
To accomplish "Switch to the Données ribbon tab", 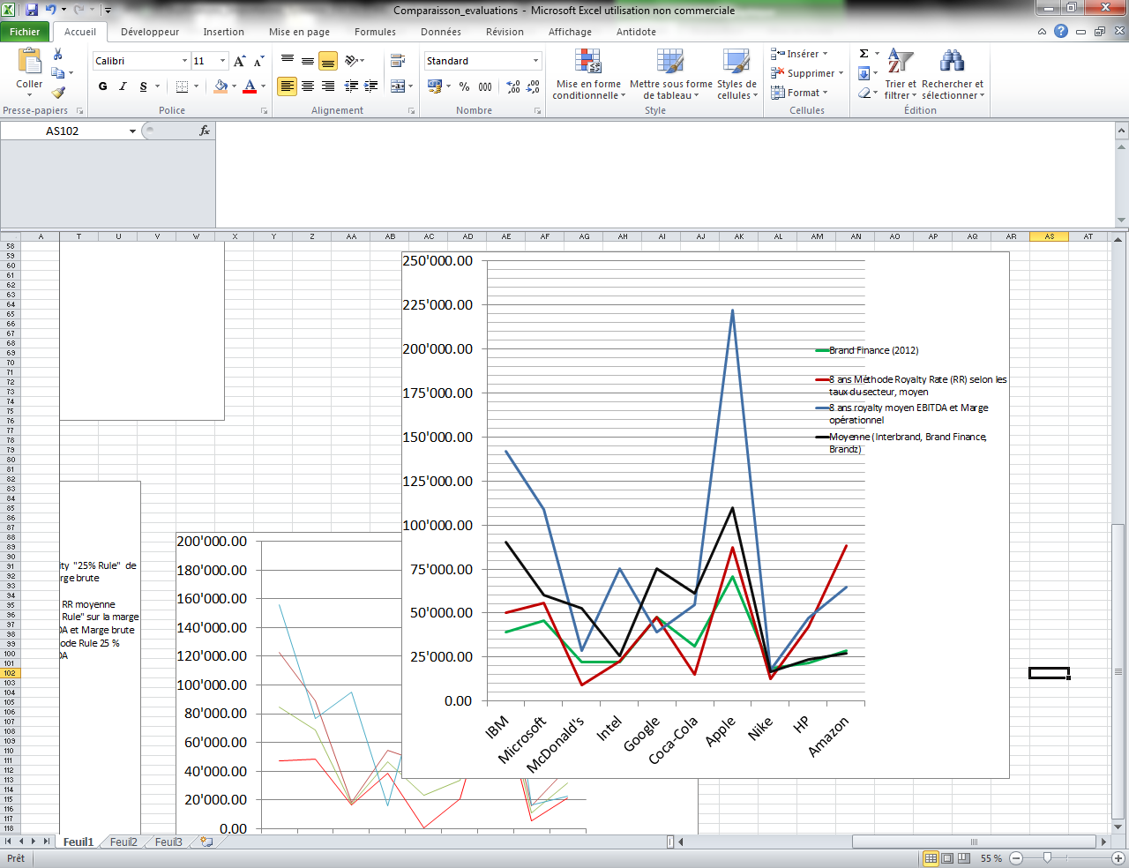I will (x=441, y=32).
